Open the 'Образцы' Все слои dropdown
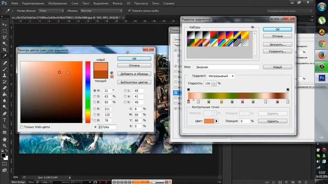This screenshot has height=184, width=328. [x=101, y=11]
